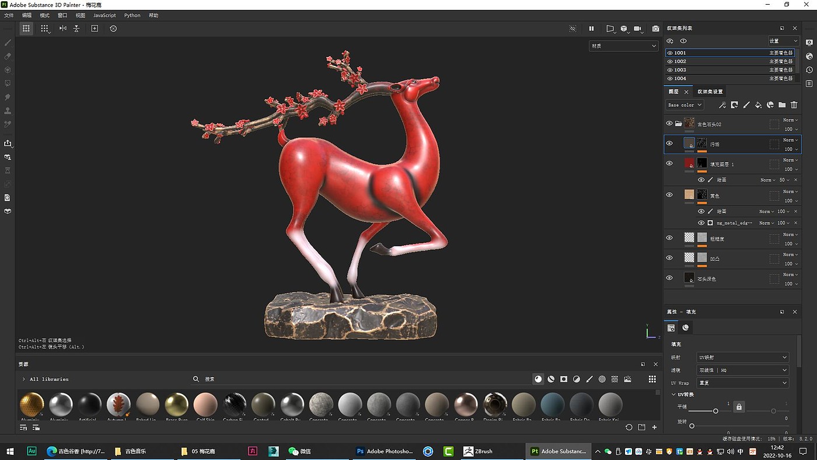Pause rendering with the pause icon
Viewport: 817px width, 460px height.
(591, 29)
